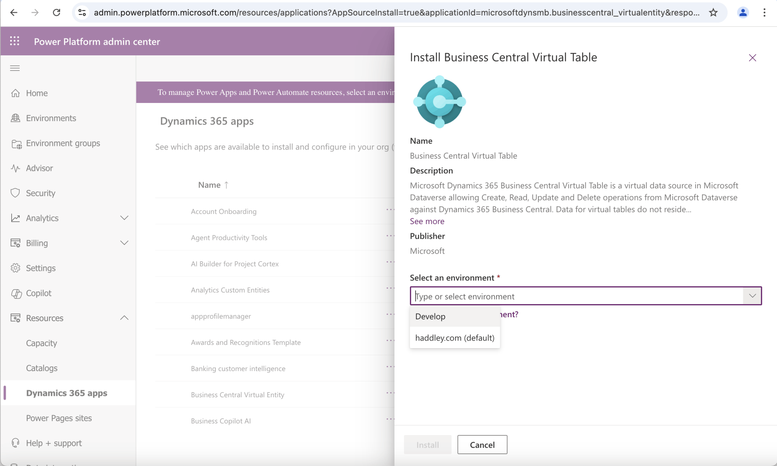The width and height of the screenshot is (777, 466).
Task: Open the environment dropdown arrow
Action: click(x=752, y=296)
